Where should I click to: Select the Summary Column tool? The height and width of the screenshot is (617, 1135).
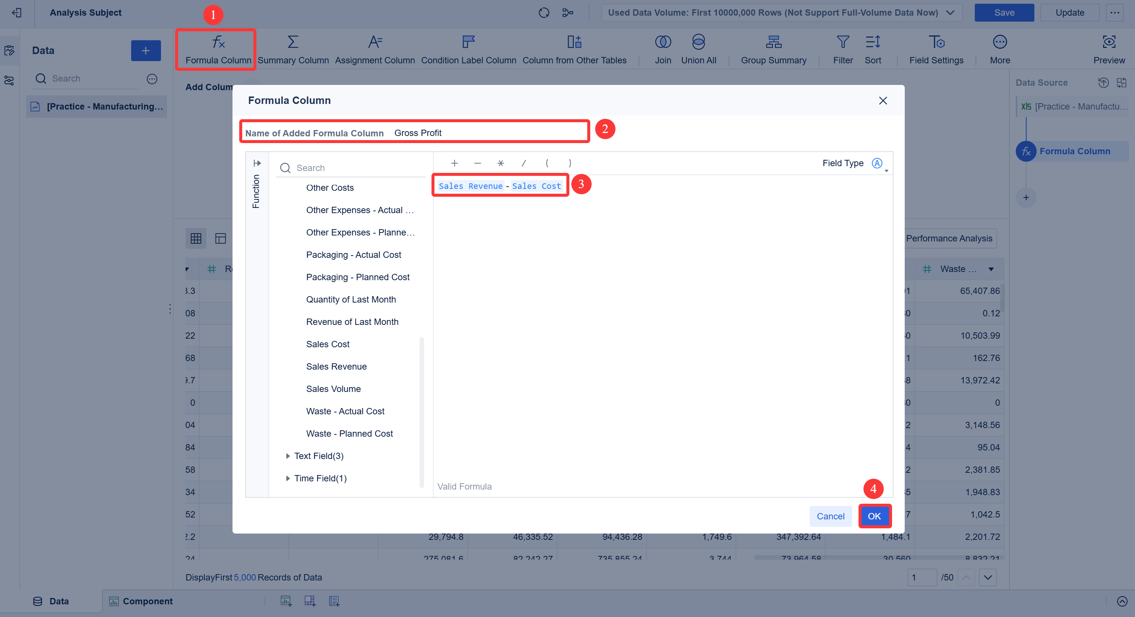[x=293, y=48]
